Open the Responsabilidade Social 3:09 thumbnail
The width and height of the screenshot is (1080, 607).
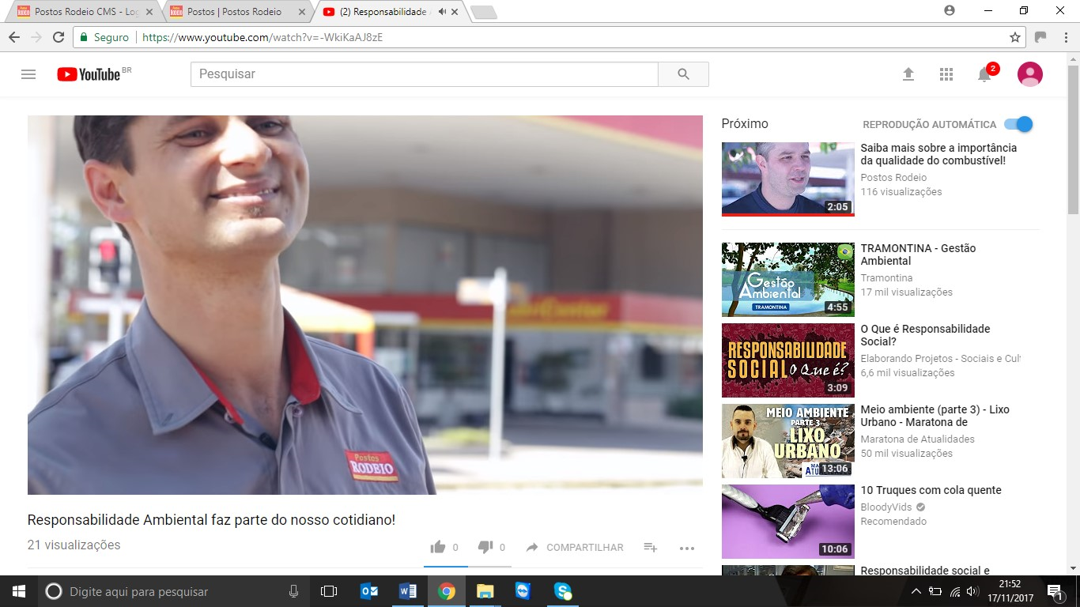coord(788,360)
